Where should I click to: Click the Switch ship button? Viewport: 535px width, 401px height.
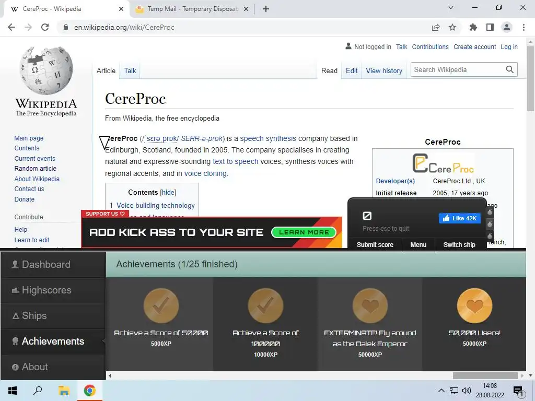pos(459,244)
